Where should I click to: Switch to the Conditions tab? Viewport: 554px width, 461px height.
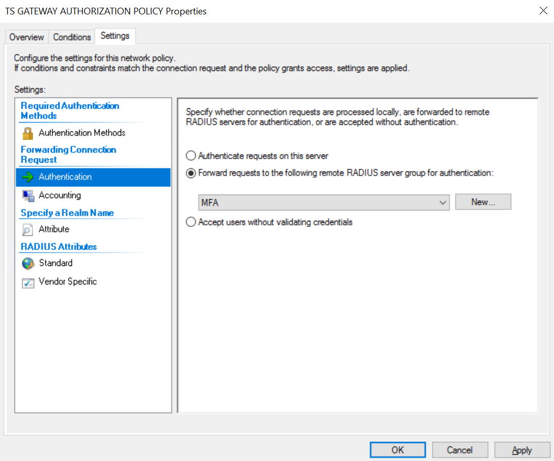71,36
